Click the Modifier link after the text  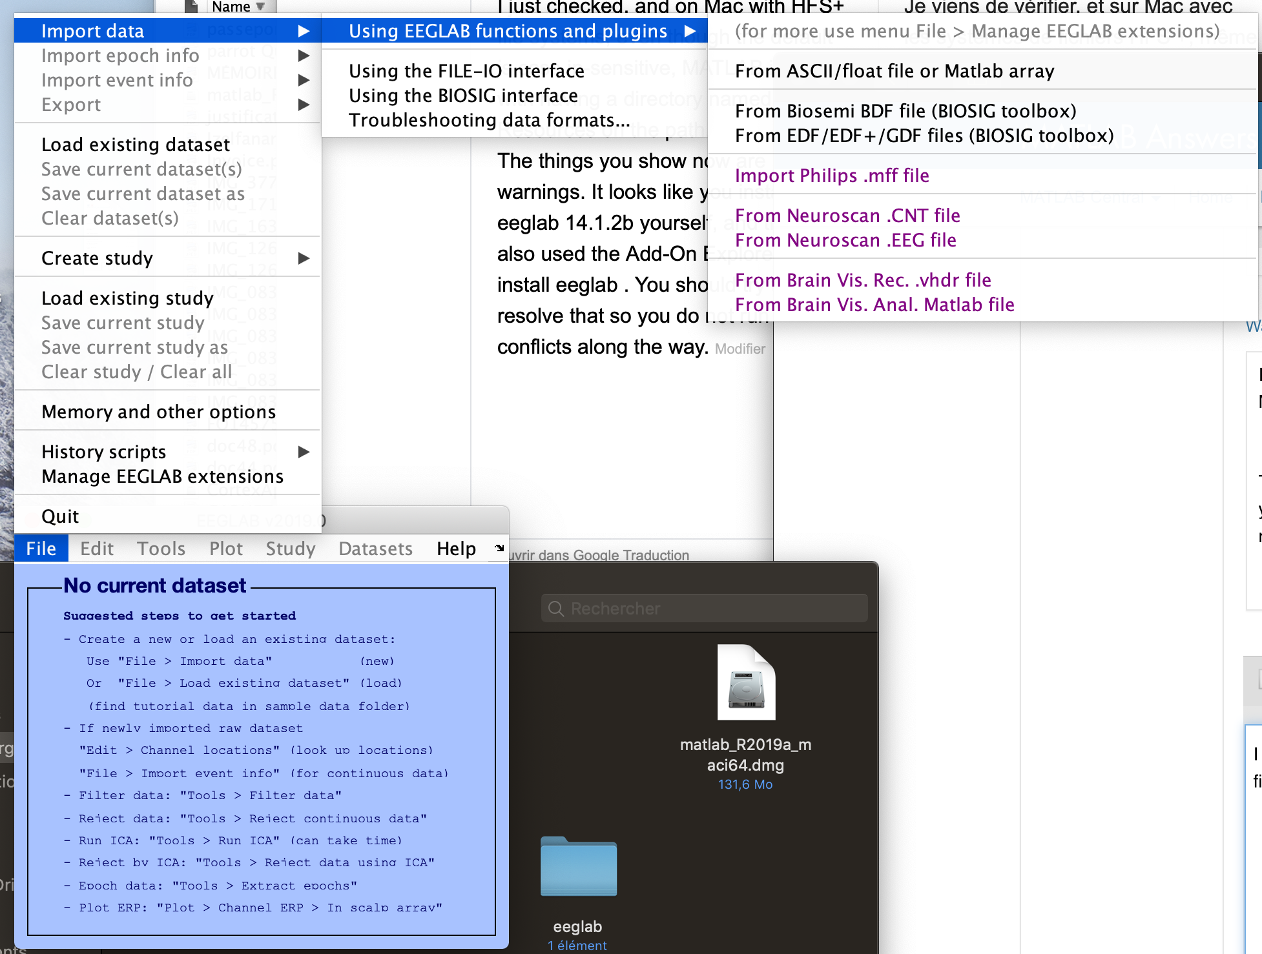pyautogui.click(x=740, y=349)
